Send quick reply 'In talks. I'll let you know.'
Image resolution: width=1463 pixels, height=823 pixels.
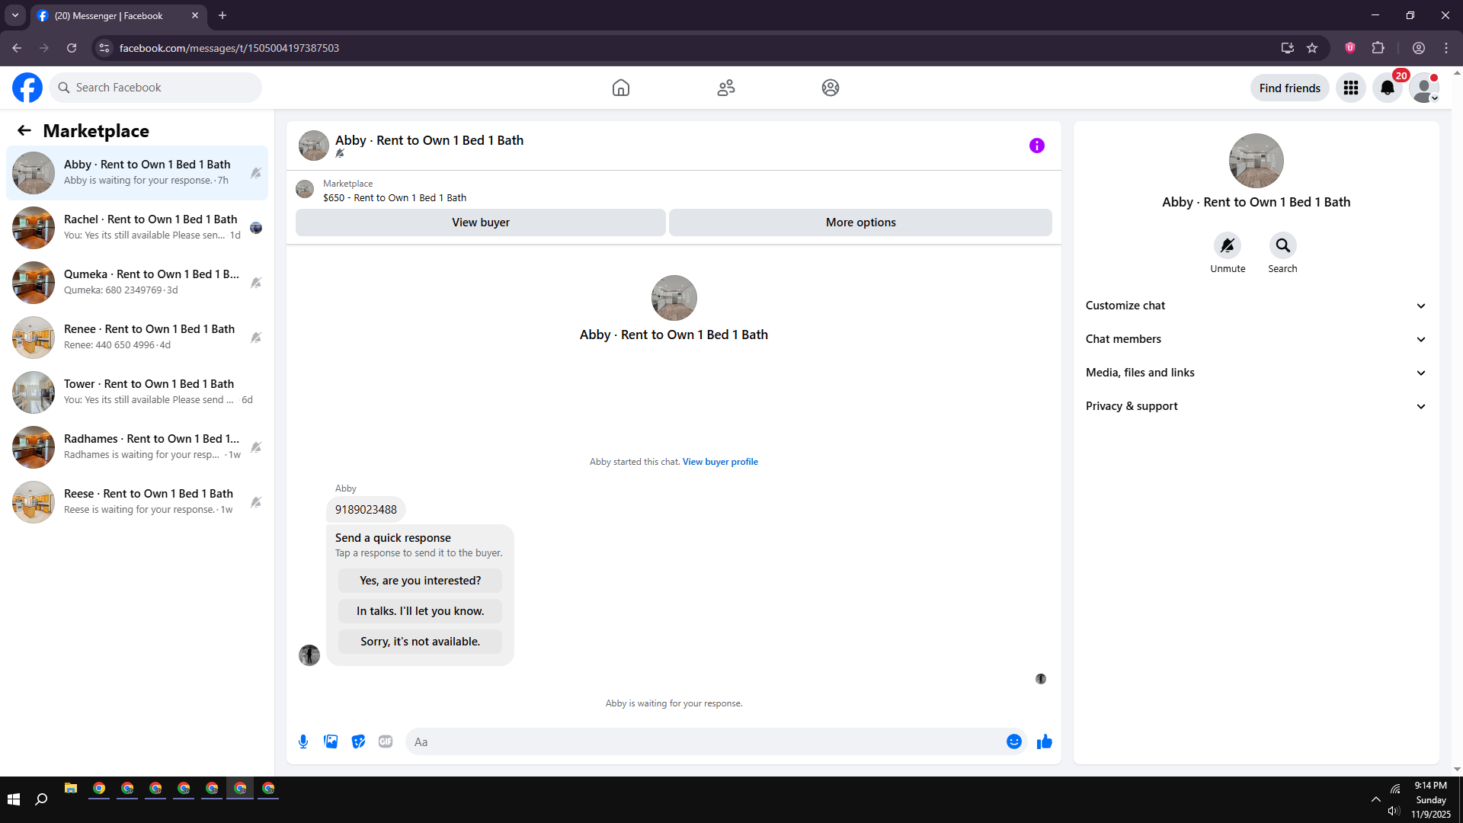click(420, 611)
